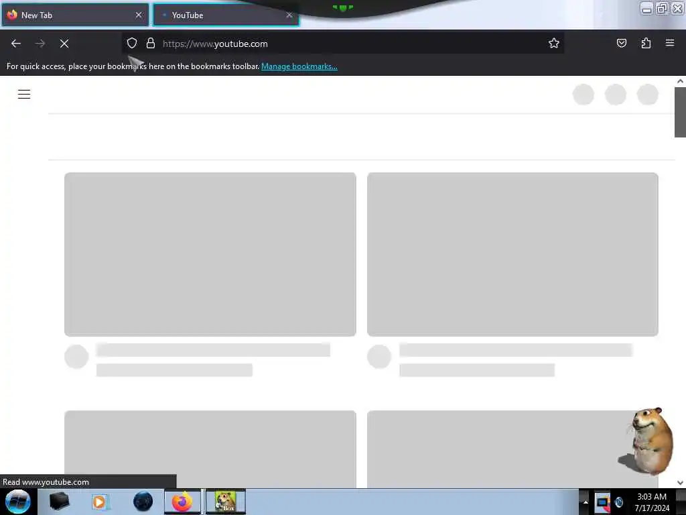Open the Firefox application menu
Viewport: 686px width, 515px height.
tap(670, 43)
